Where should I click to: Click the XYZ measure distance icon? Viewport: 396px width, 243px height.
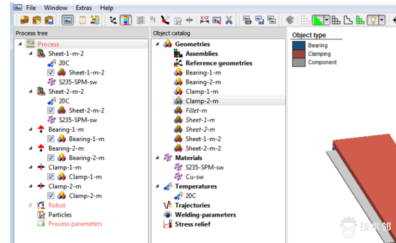[204, 20]
